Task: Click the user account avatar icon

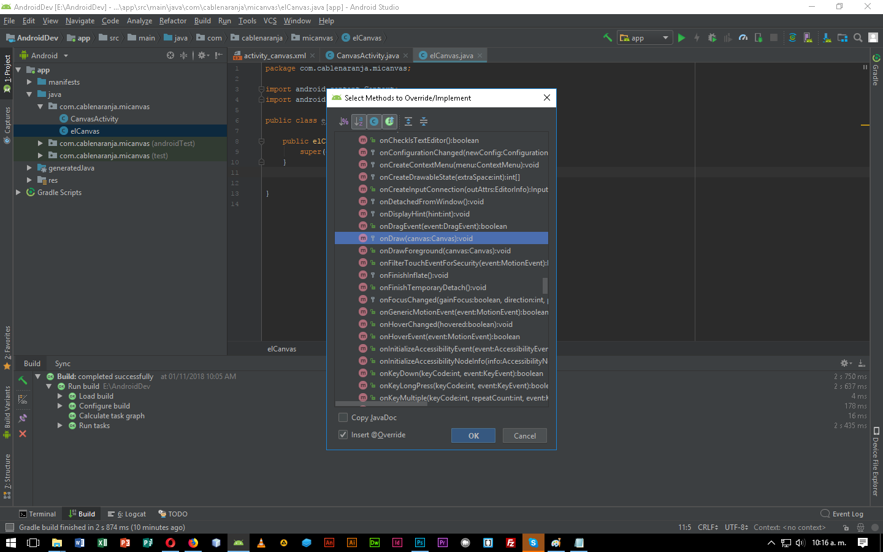Action: coord(873,37)
